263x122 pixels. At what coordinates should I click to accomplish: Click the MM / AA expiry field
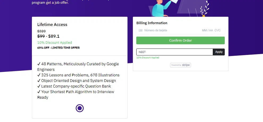pos(207,31)
